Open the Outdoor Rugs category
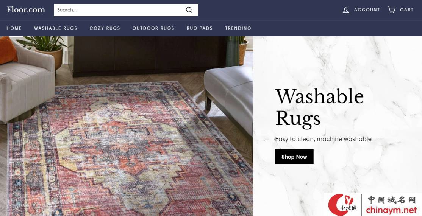Image resolution: width=422 pixels, height=216 pixels. click(153, 28)
